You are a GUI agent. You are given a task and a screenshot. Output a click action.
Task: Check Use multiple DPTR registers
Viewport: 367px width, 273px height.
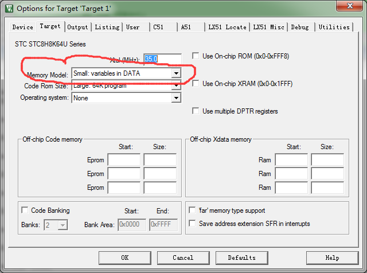[x=196, y=111]
